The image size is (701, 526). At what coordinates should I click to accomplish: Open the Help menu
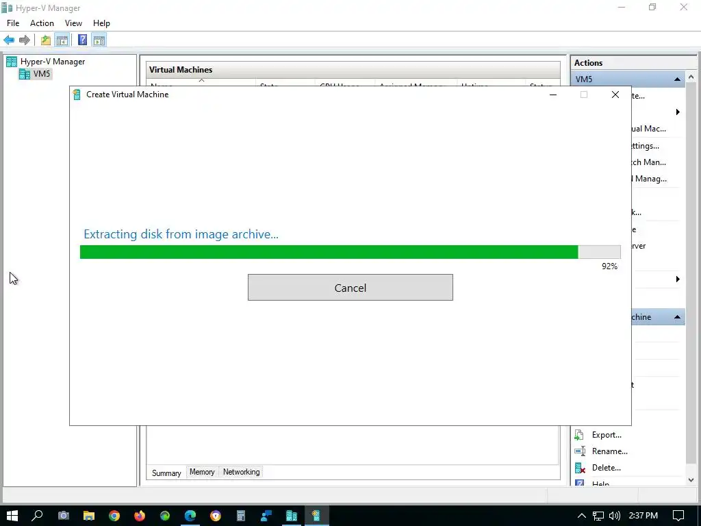coord(101,23)
